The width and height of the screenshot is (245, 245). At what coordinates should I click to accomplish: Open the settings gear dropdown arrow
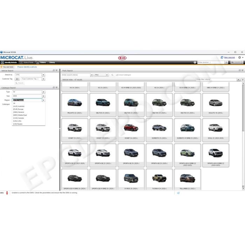point(243,57)
